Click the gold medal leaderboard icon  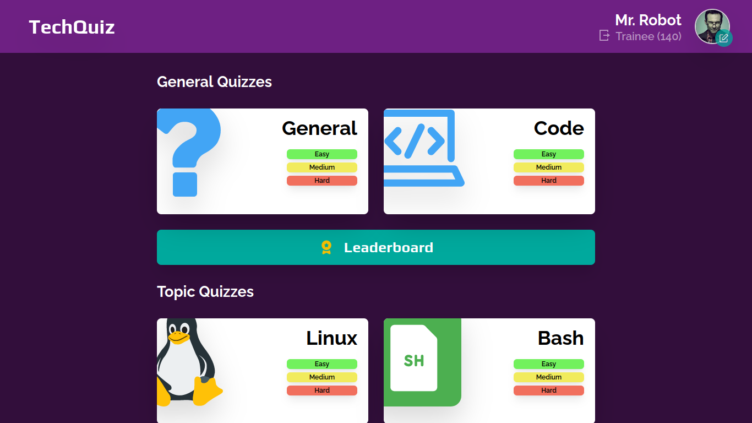pos(326,247)
